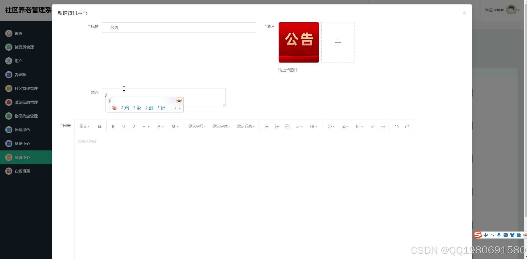Open the IME skin shirt icon
The height and width of the screenshot is (259, 527).
(512, 235)
